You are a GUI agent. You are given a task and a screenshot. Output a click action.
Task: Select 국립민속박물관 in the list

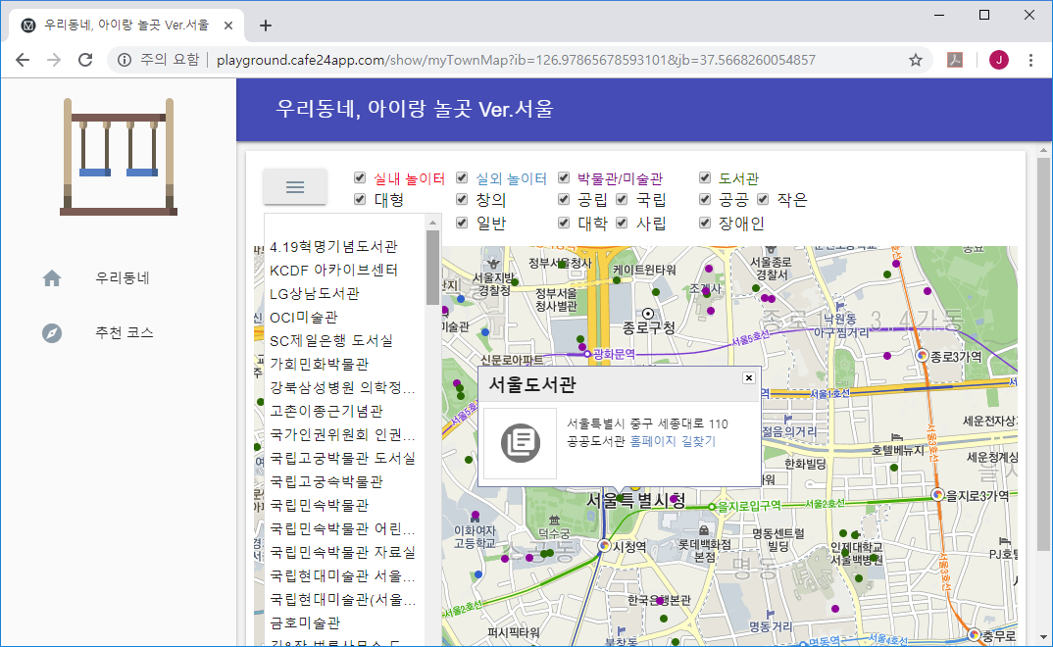(x=319, y=506)
